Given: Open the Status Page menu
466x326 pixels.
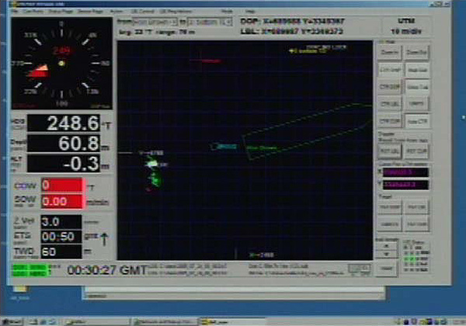Looking at the screenshot, I should click(x=61, y=12).
